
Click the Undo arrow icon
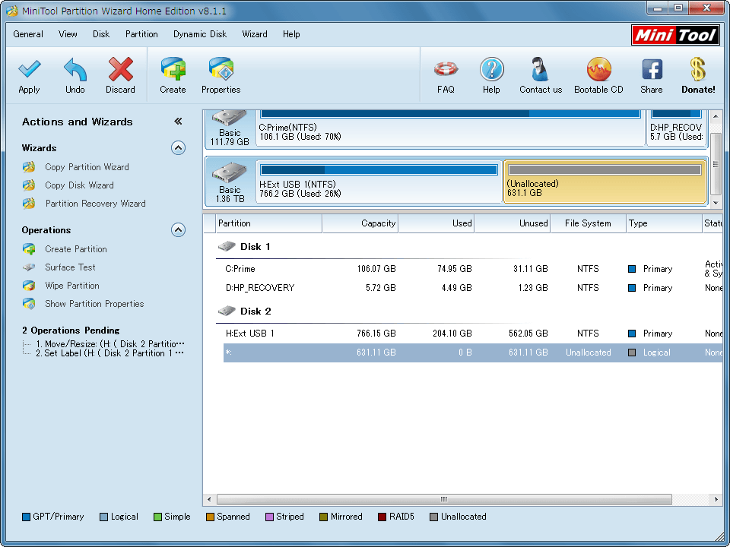[x=75, y=69]
